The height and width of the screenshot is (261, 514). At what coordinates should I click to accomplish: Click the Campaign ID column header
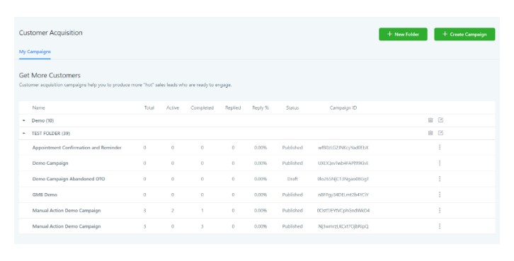(343, 108)
